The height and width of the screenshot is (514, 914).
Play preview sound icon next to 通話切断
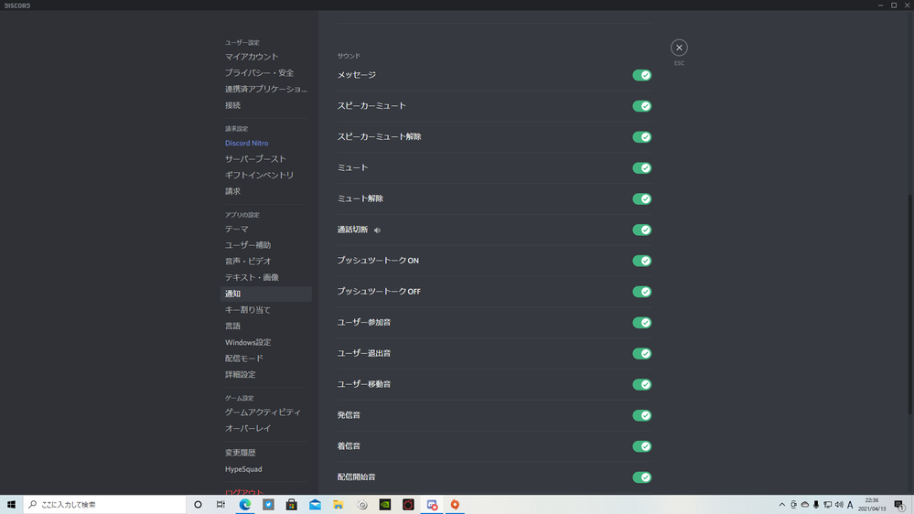click(377, 230)
